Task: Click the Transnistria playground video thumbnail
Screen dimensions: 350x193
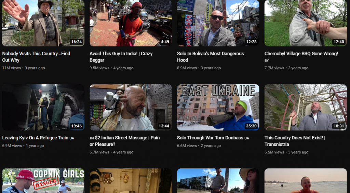Action: (x=305, y=107)
